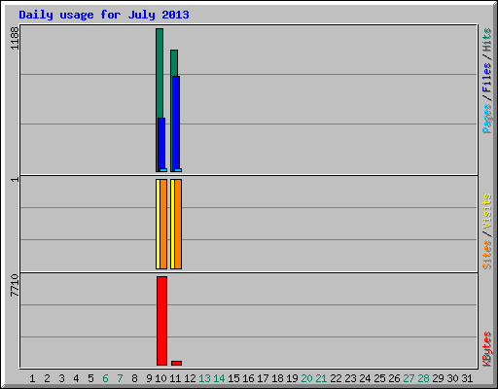The image size is (498, 389).
Task: Click the blue 'Files' legend label
Action: tap(486, 78)
